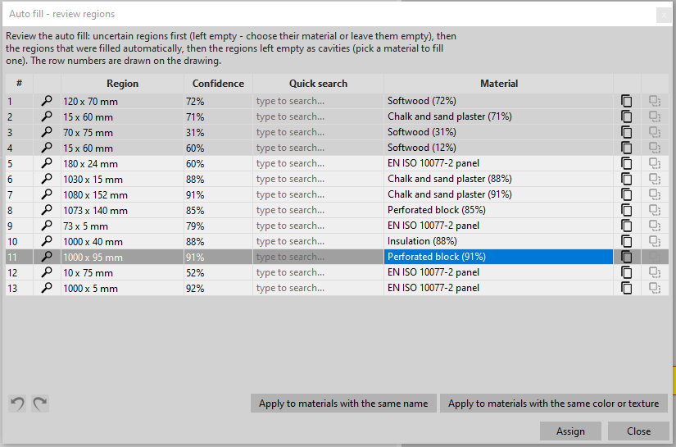Click the magnifier icon in row 4
This screenshot has height=447, width=676.
pyautogui.click(x=47, y=148)
